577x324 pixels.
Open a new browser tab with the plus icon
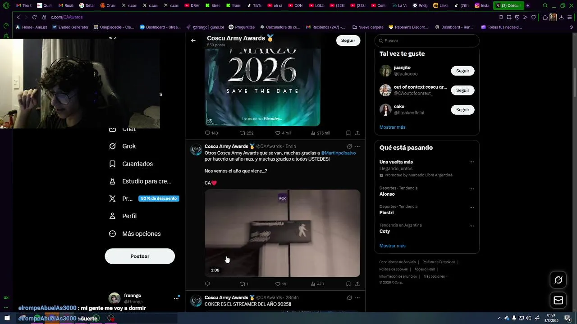click(528, 5)
